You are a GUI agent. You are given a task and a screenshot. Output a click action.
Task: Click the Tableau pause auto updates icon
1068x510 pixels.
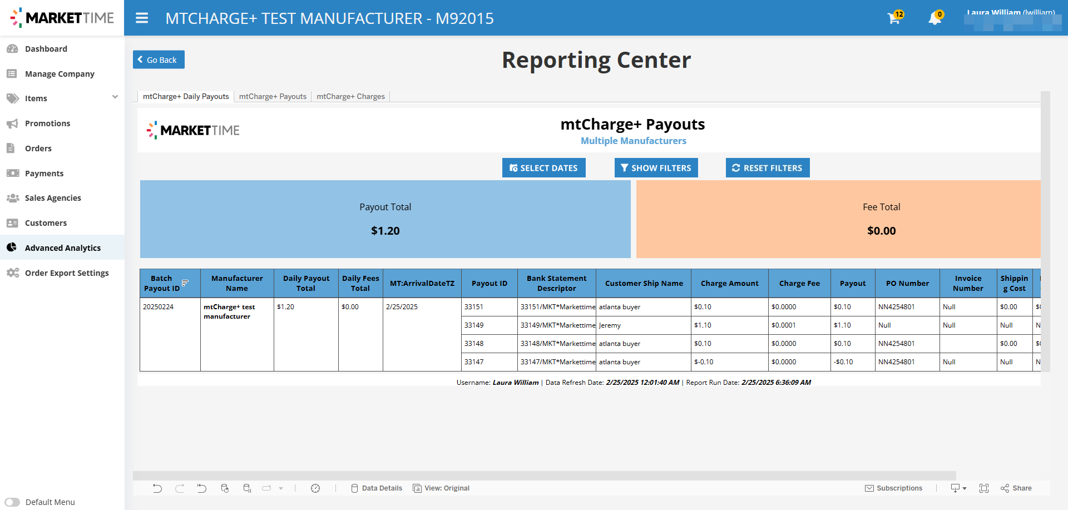pyautogui.click(x=247, y=488)
